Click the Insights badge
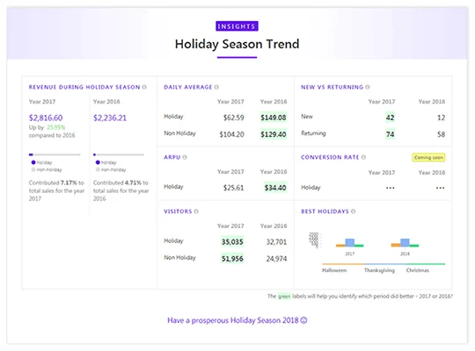 pos(237,26)
